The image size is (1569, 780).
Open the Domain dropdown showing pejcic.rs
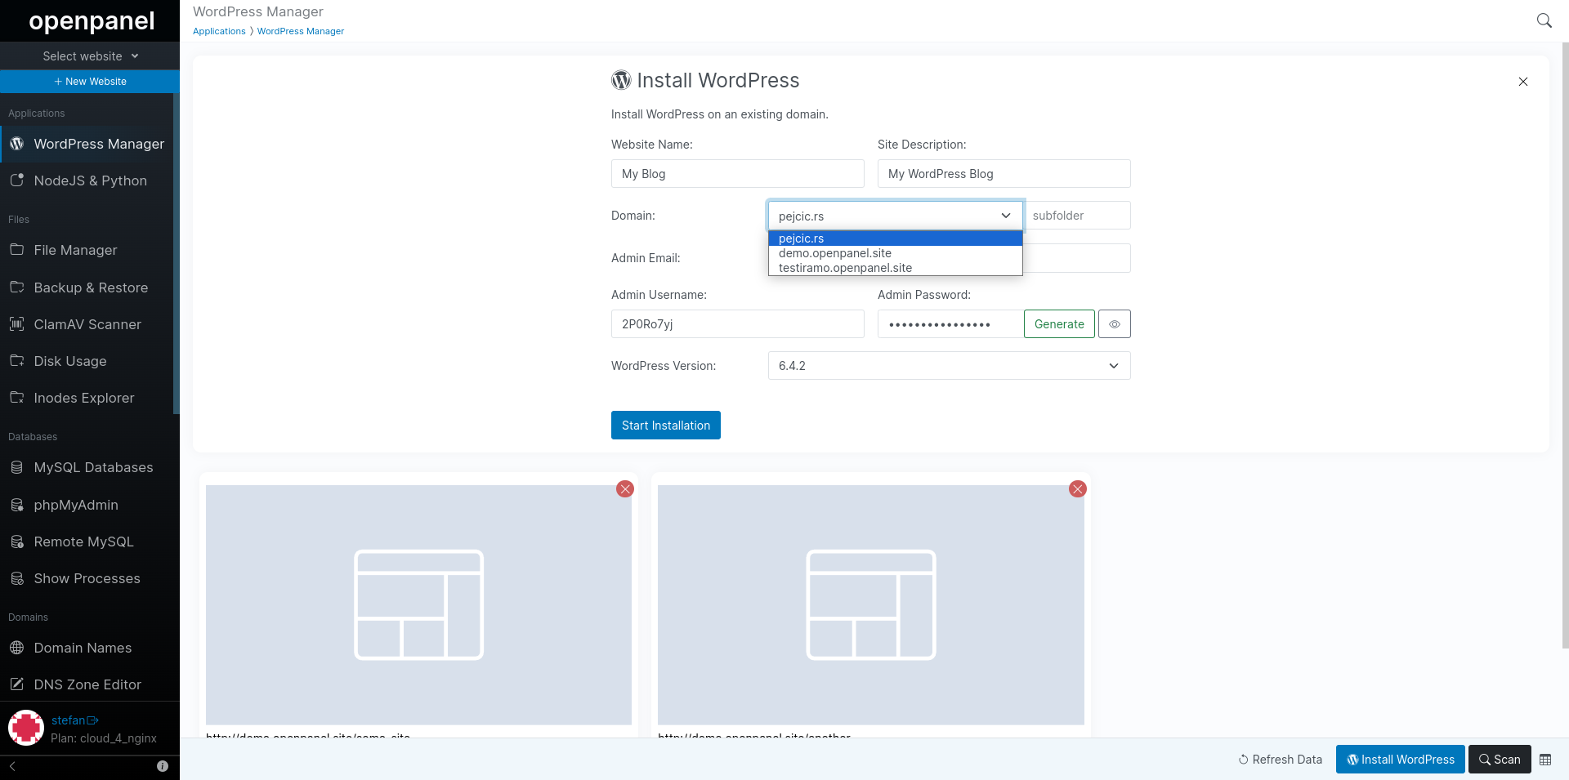896,216
